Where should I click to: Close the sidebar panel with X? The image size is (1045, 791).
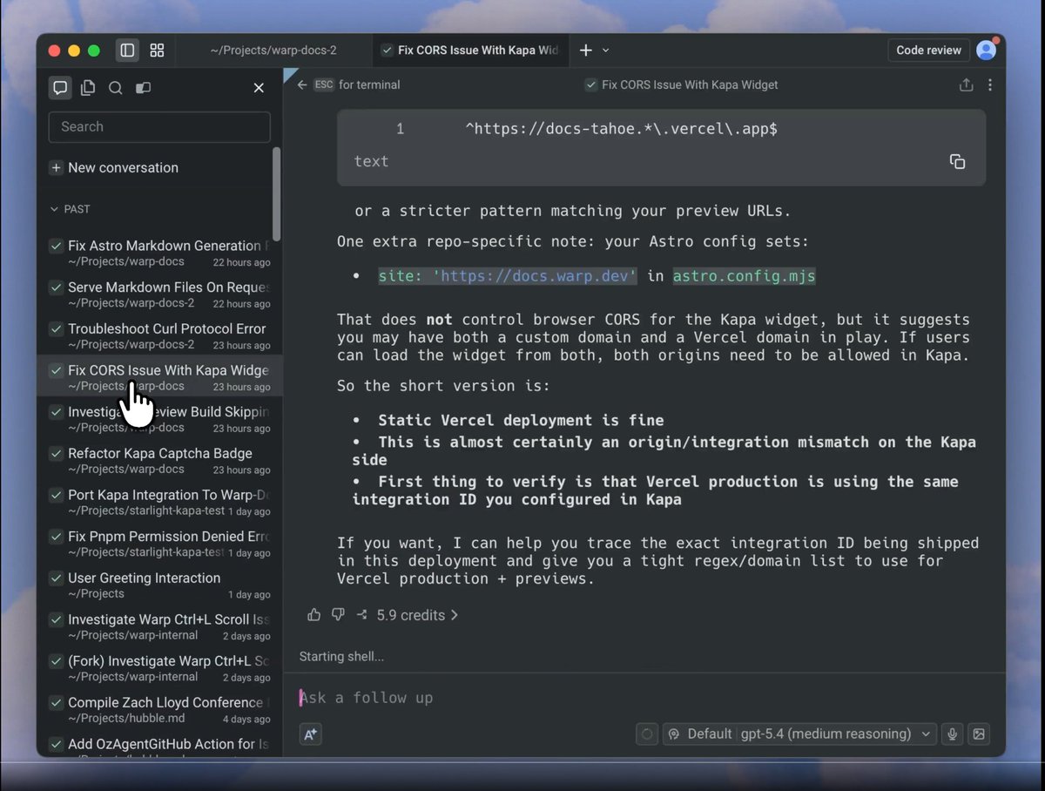click(x=259, y=87)
